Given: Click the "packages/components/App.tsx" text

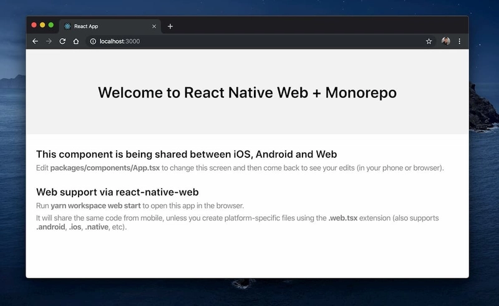Looking at the screenshot, I should [x=105, y=168].
